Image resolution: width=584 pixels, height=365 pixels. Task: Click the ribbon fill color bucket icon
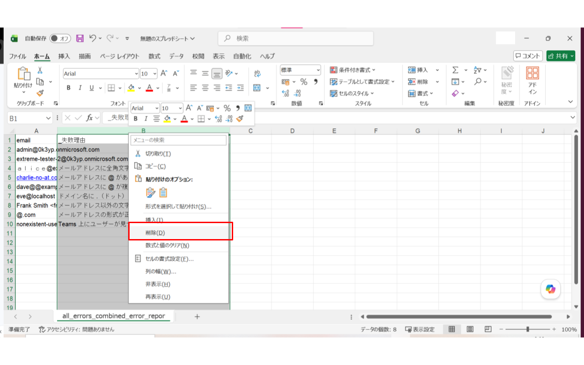(131, 88)
